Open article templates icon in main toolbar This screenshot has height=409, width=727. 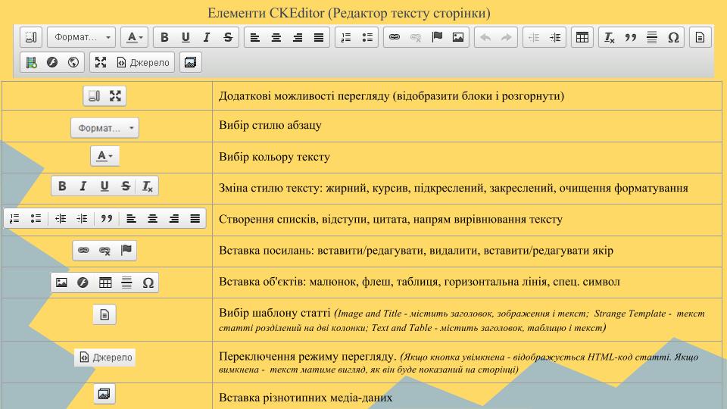click(700, 37)
